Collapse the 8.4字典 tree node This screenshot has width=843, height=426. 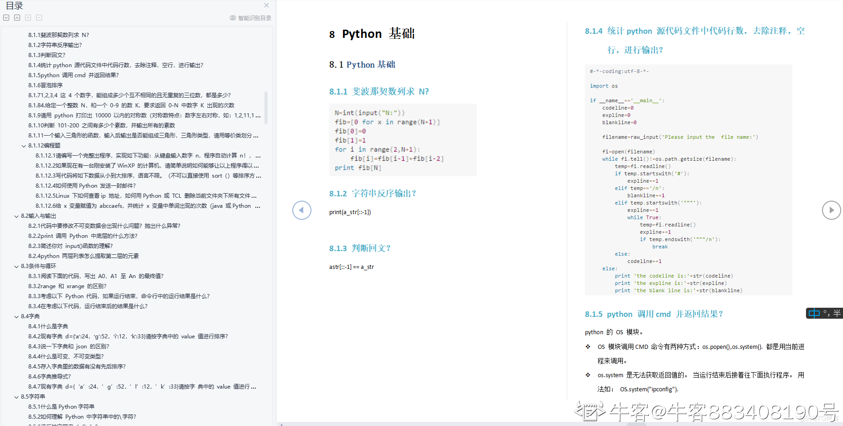click(16, 316)
